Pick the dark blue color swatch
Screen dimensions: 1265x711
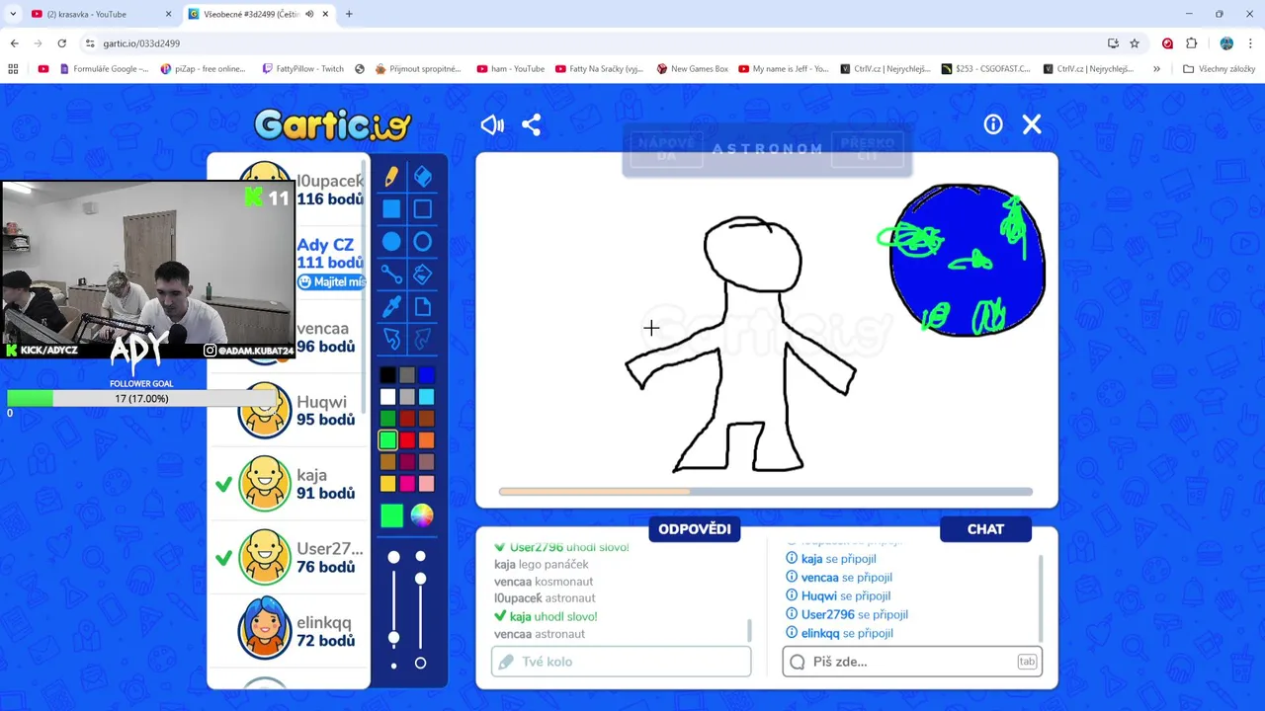click(426, 375)
